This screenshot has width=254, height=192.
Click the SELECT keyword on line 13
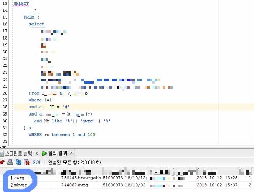click(21, 3)
